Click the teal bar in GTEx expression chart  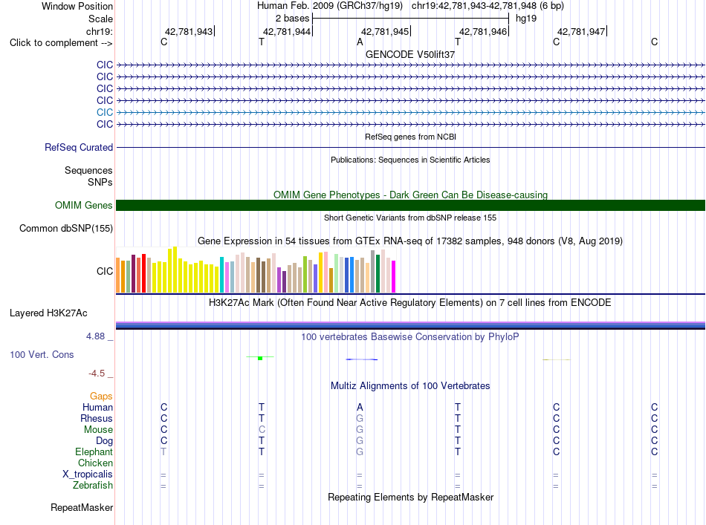[x=221, y=275]
